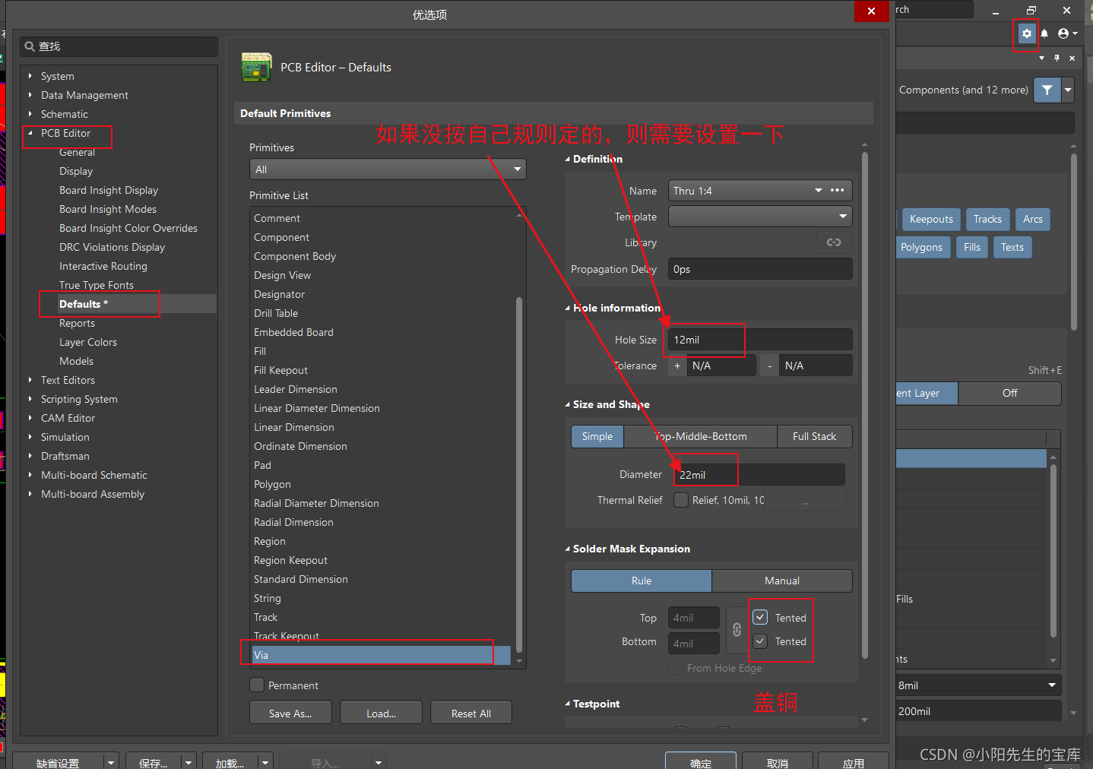Click the Hole Size input field
Viewport: 1093px width, 769px height.
coord(760,340)
